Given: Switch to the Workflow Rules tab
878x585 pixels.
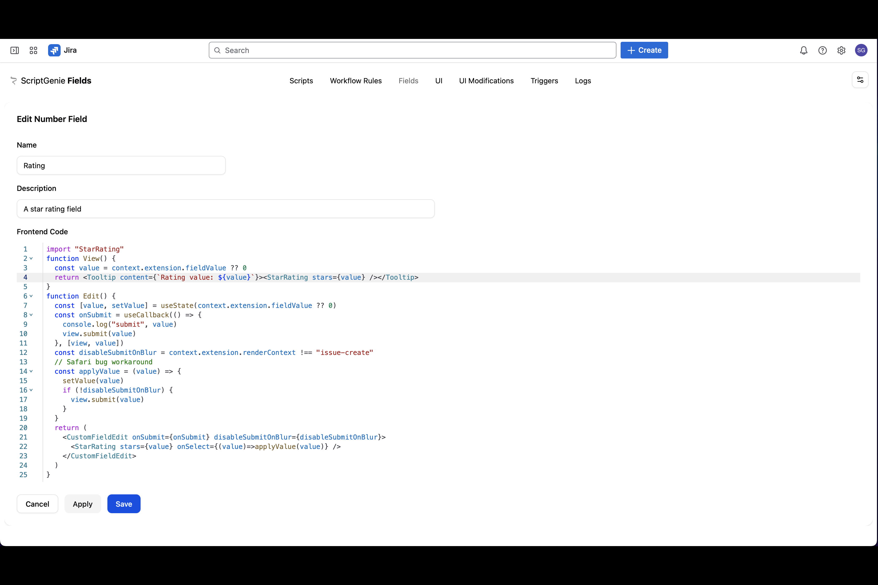Looking at the screenshot, I should [356, 81].
